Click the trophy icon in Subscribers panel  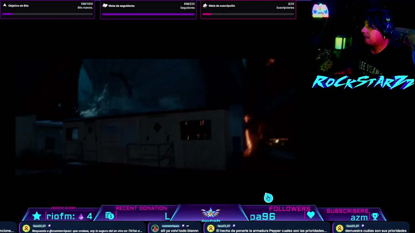point(375,216)
